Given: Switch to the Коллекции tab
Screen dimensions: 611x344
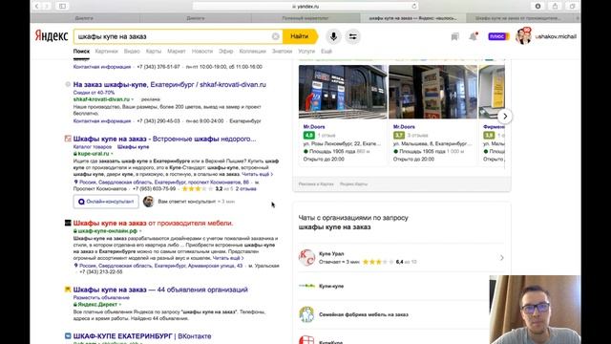Looking at the screenshot, I should [252, 51].
